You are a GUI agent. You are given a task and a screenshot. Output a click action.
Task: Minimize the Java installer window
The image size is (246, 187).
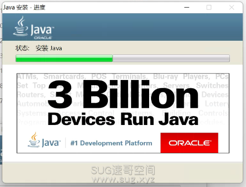pyautogui.click(x=187, y=7)
